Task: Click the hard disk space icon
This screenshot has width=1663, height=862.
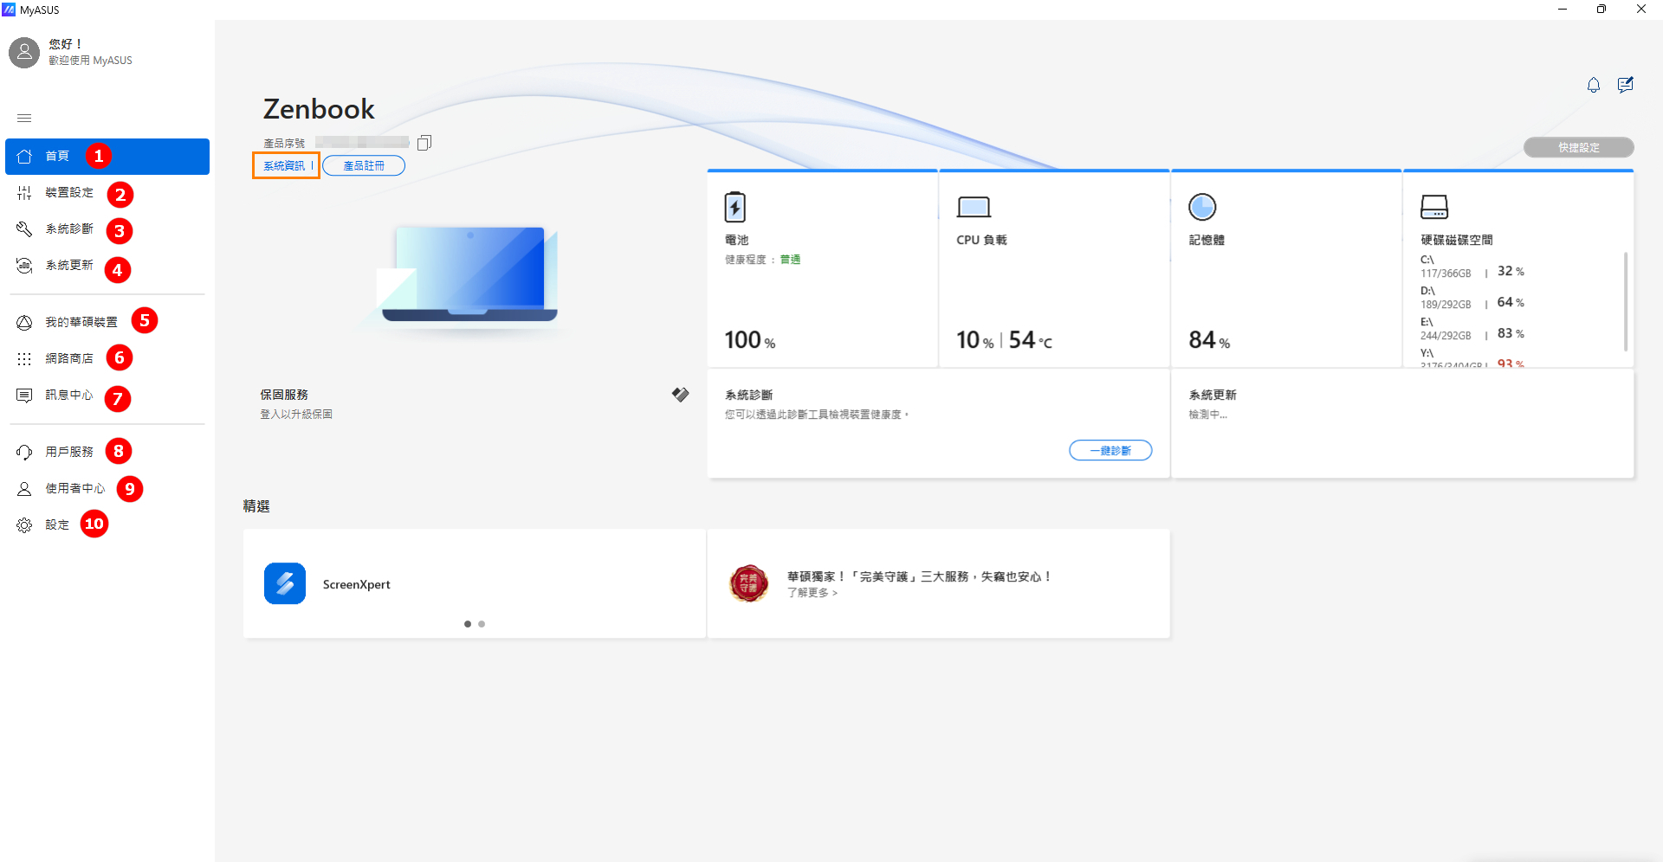Action: click(1433, 208)
